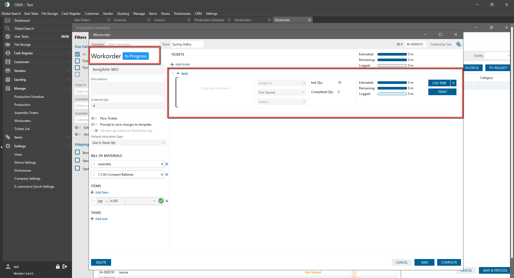Expand the Not Started status dropdown
The height and width of the screenshot is (278, 514).
click(282, 92)
